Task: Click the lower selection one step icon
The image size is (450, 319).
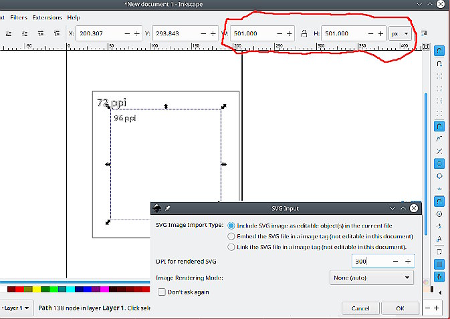Action: coord(25,33)
